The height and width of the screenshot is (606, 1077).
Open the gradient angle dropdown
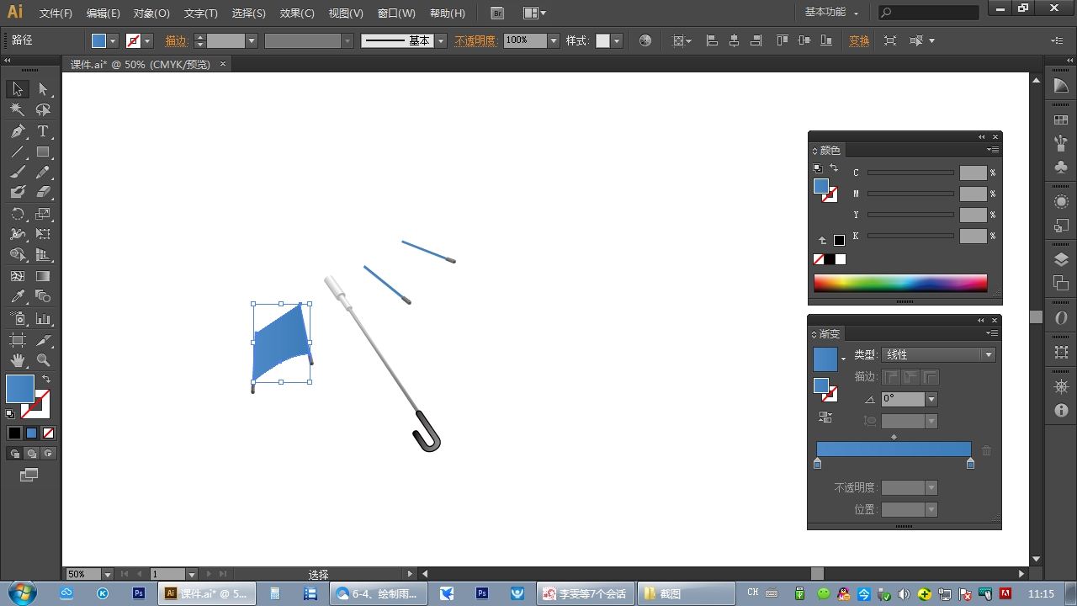931,399
